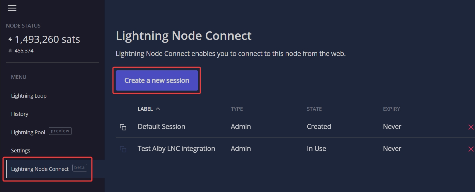Click the bitcoin symbol beside 455,374
Image resolution: width=475 pixels, height=192 pixels.
(10, 51)
